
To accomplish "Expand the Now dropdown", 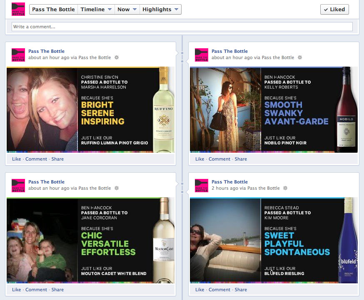I will 127,10.
